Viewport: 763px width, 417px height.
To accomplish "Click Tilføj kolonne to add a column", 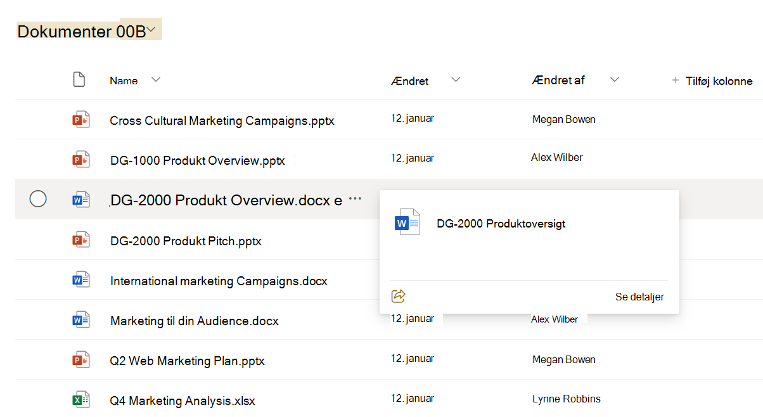I will point(712,80).
